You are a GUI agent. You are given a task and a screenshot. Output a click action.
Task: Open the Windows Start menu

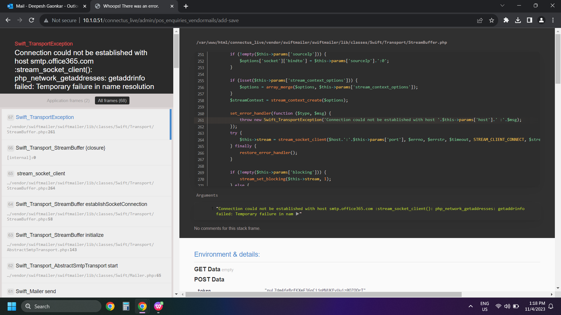tap(12, 306)
